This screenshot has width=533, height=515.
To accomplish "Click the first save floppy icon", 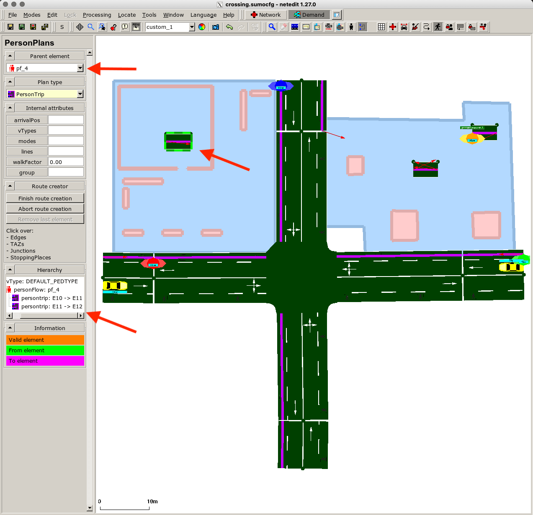I will coord(10,27).
